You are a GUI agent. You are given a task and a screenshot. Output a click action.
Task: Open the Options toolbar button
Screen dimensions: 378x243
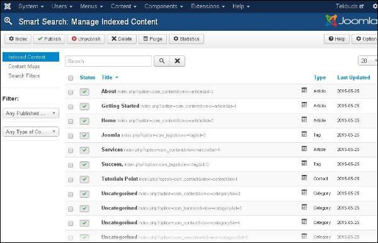365,39
